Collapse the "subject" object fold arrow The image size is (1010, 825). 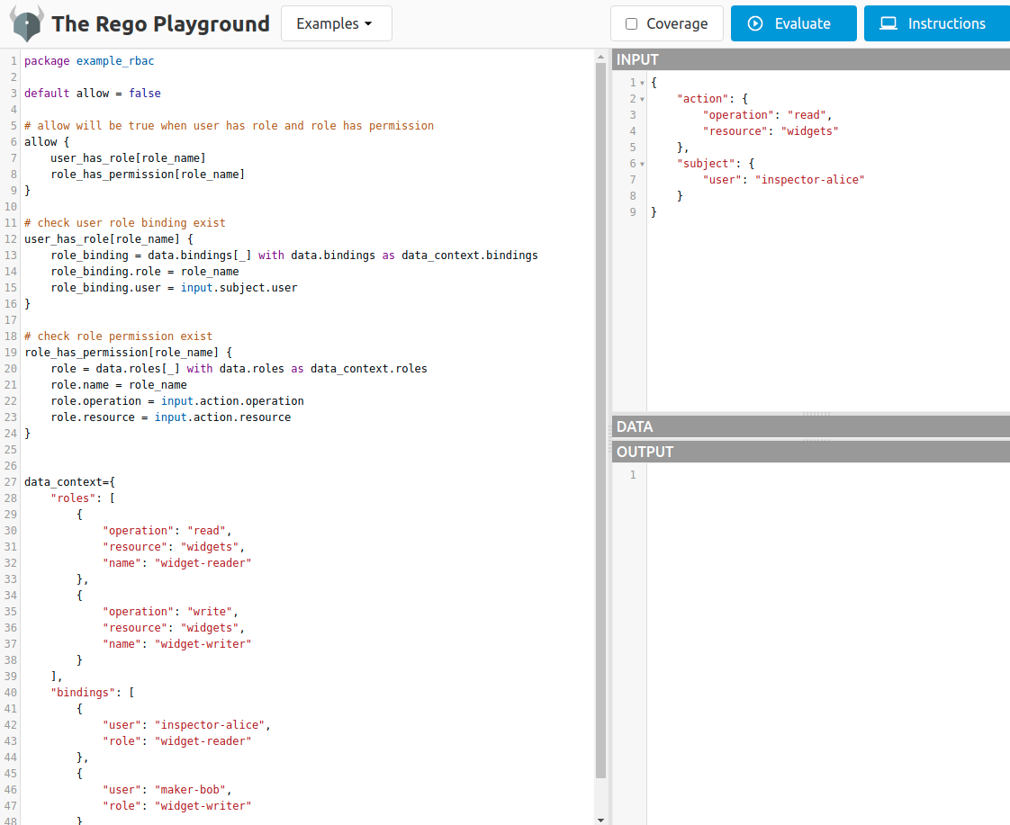pos(642,164)
